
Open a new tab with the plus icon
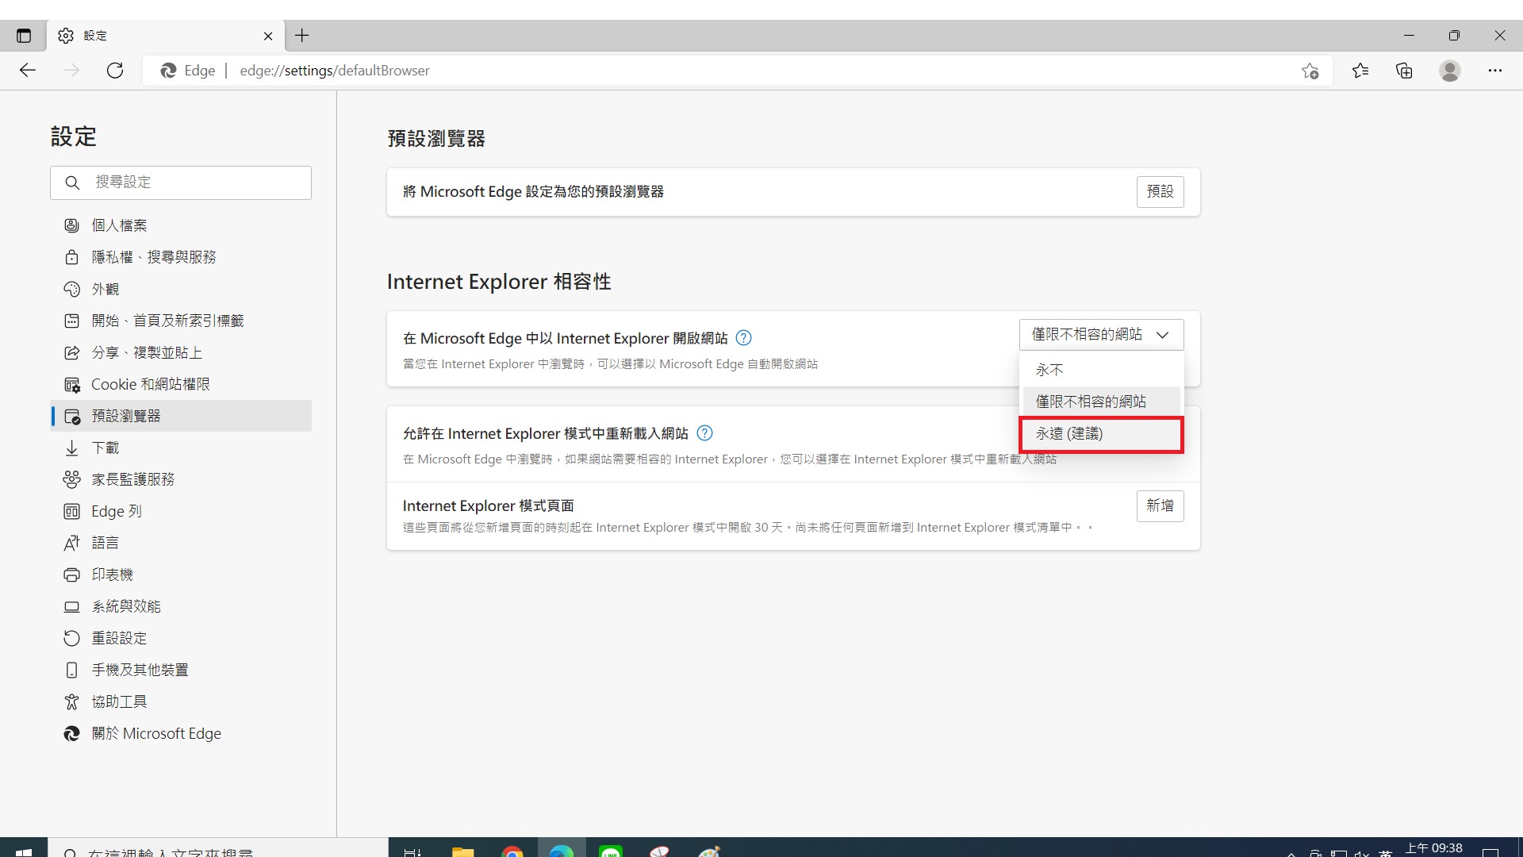point(302,36)
